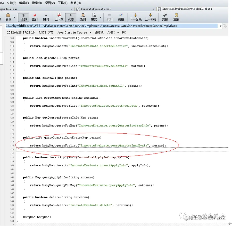Click the "InnovateEvaluate.selectAll" string

coord(103,66)
